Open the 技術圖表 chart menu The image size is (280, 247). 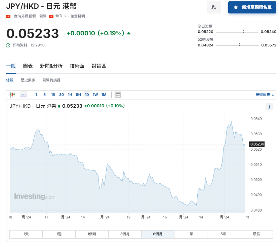[x=262, y=95]
